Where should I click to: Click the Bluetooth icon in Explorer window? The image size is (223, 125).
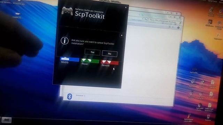[x=70, y=97]
